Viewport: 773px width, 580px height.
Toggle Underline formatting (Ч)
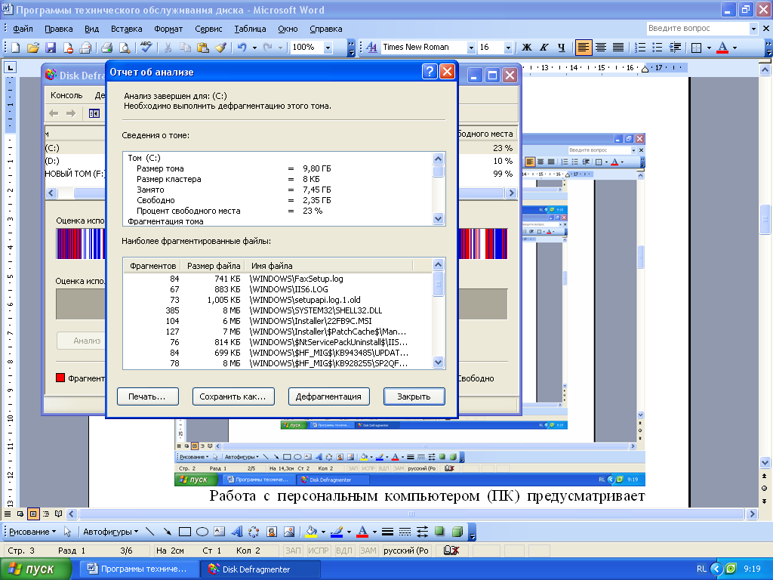click(x=561, y=48)
